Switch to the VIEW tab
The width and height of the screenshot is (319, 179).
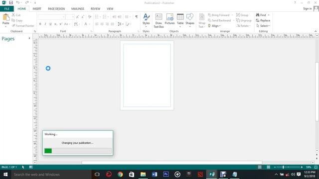pyautogui.click(x=110, y=9)
